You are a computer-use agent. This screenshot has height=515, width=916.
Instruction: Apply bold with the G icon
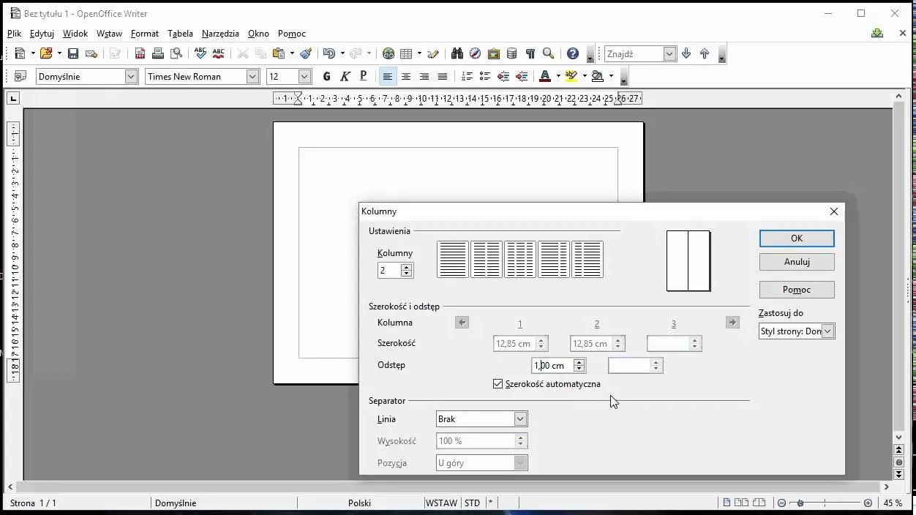[x=326, y=76]
